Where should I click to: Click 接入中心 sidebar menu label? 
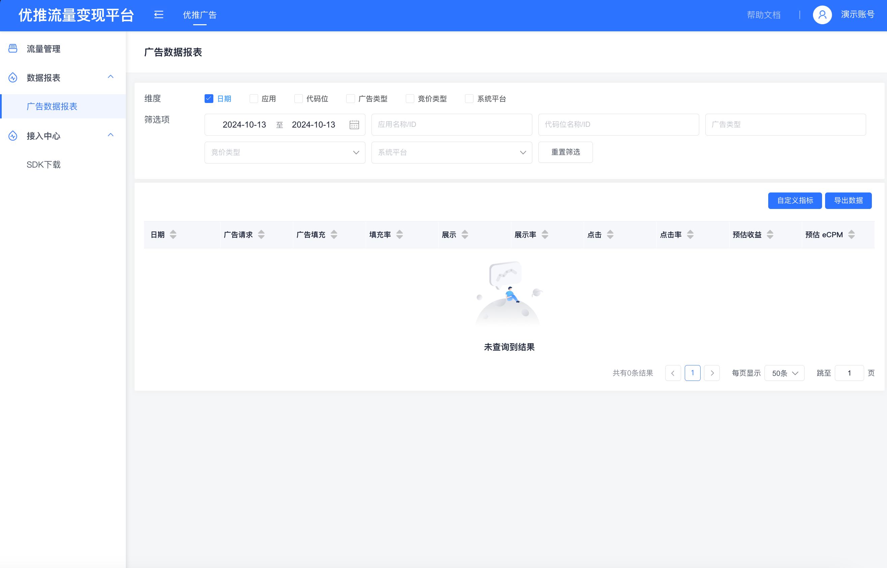pos(43,136)
